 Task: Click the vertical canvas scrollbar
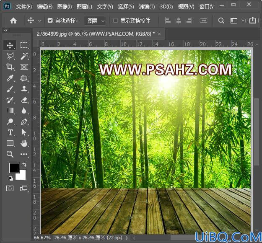[x=256, y=132]
